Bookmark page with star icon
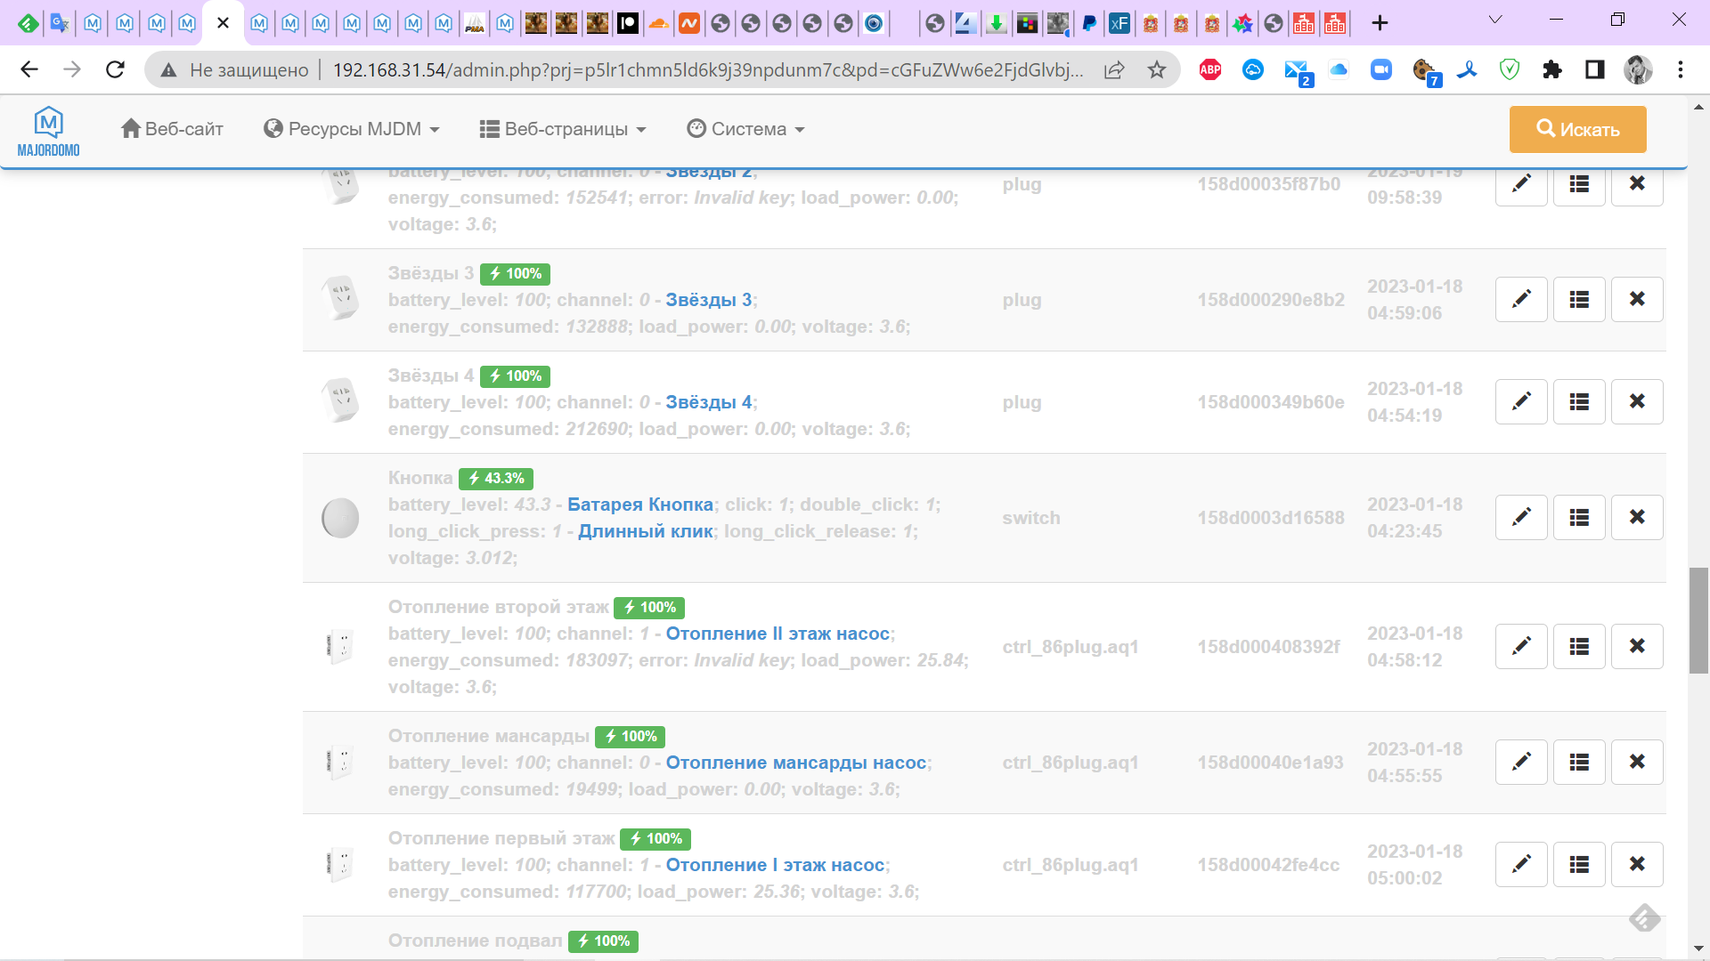This screenshot has width=1710, height=961. click(1156, 69)
